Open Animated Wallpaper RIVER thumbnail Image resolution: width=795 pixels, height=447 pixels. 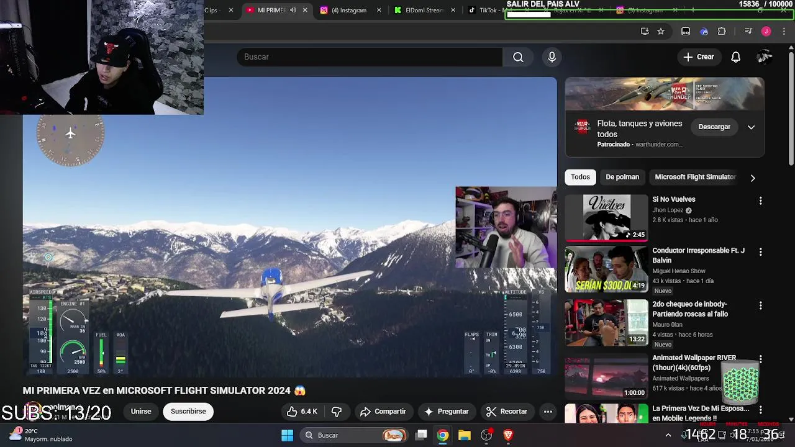(x=606, y=376)
